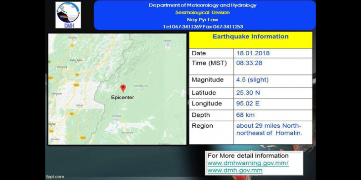Viewport: 361px width, 180px height.
Task: Click the Seismological Division heading text
Action: pos(202,12)
